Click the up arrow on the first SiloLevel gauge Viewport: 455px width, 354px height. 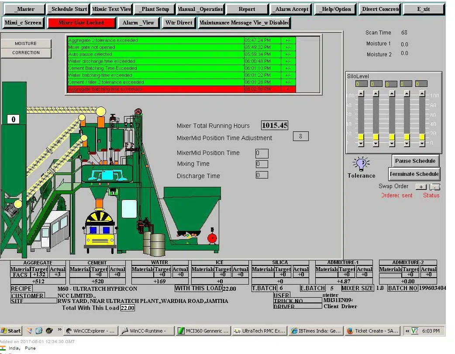point(360,93)
